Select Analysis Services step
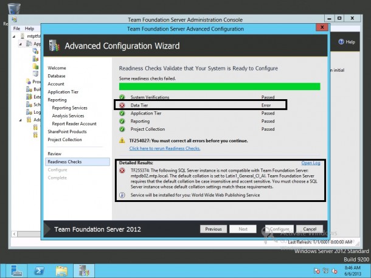Image resolution: width=371 pixels, height=278 pixels. click(68, 116)
